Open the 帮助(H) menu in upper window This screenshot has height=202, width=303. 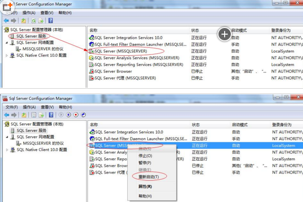[x=65, y=13]
